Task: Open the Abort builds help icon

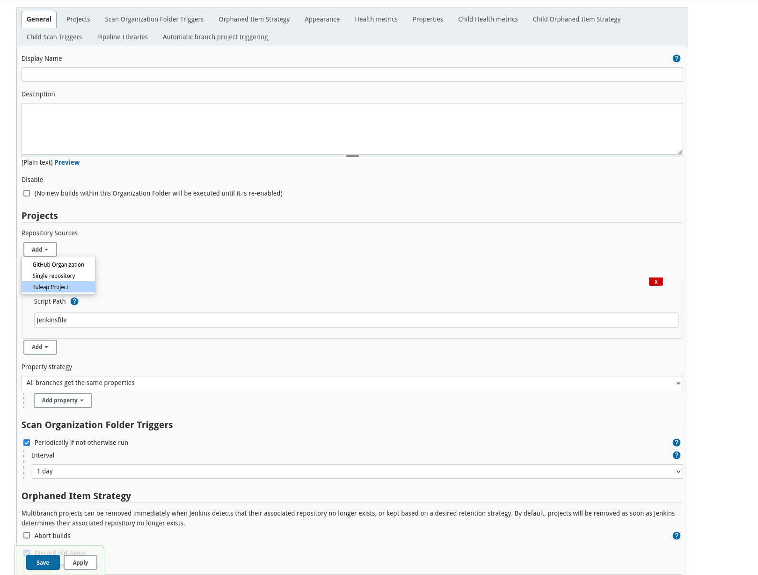Action: pos(676,536)
